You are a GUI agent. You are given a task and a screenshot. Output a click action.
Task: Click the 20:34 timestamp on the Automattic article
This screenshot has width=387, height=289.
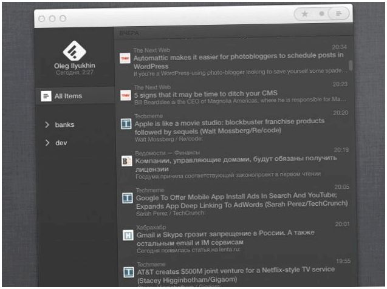pos(339,47)
